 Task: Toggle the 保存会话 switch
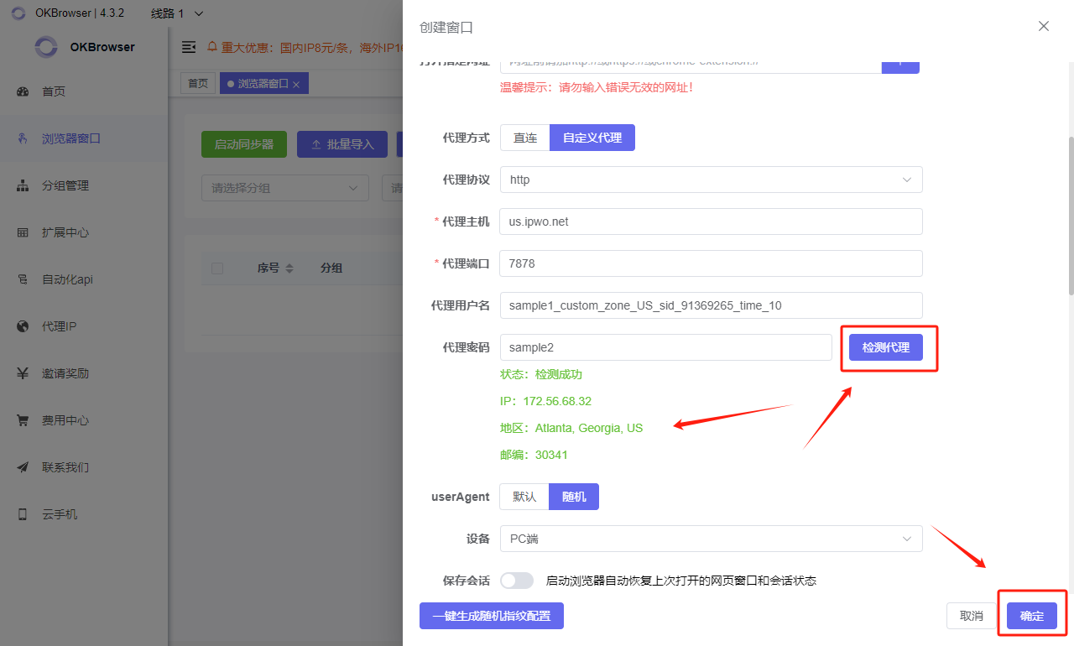point(517,581)
